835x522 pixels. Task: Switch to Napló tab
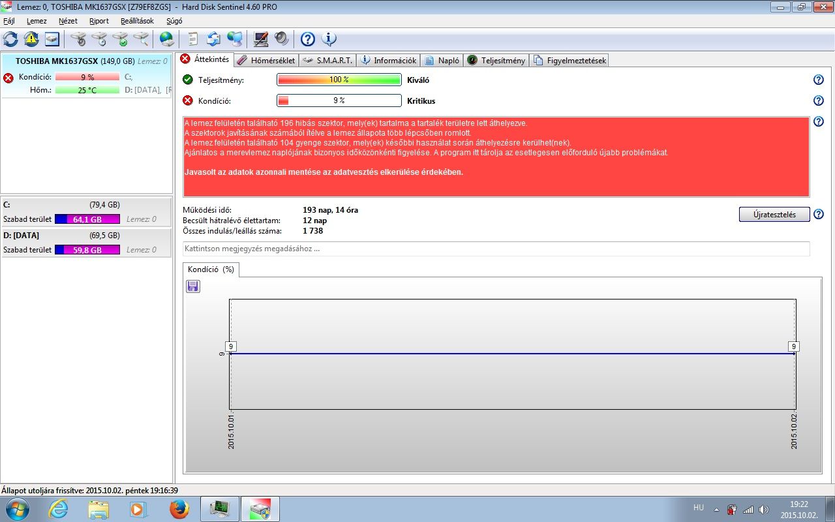click(x=442, y=60)
